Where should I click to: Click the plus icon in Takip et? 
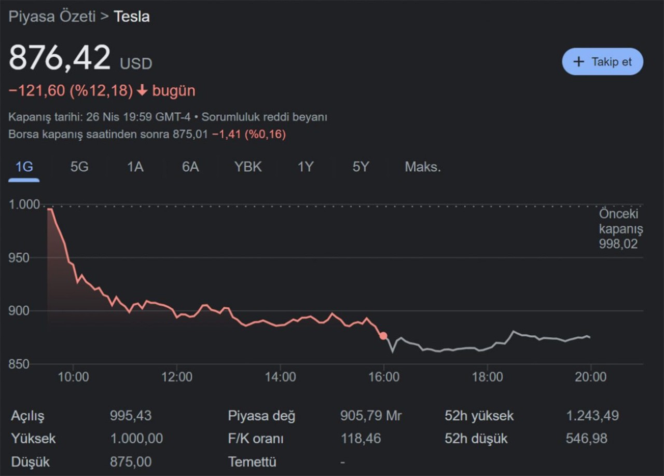[578, 62]
